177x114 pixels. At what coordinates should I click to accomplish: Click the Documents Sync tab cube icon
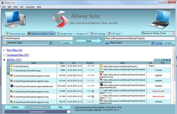[x=8, y=34]
